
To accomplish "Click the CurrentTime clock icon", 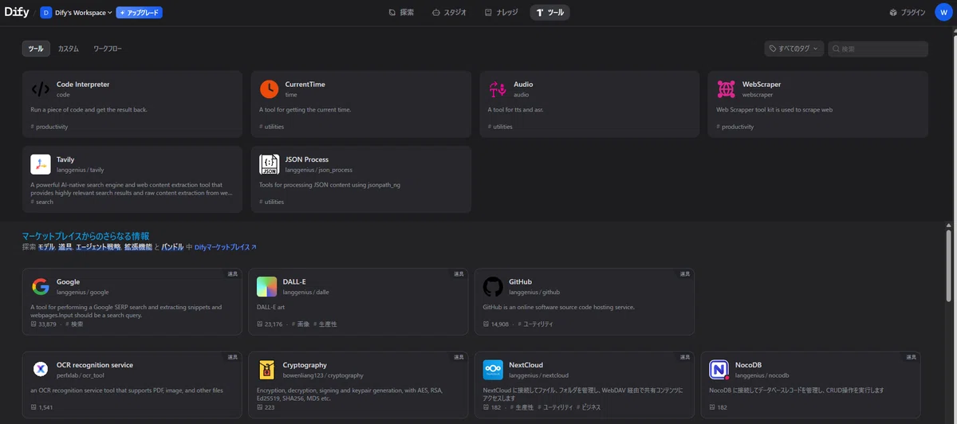I will 270,89.
